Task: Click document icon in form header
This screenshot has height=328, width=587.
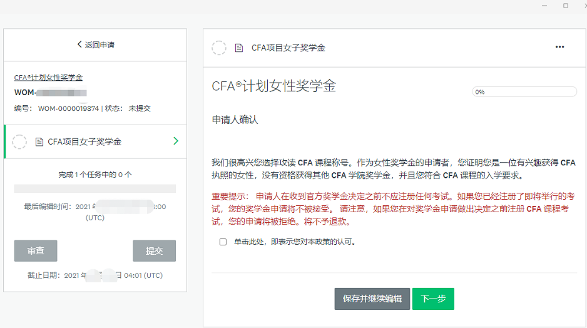Action: (239, 48)
